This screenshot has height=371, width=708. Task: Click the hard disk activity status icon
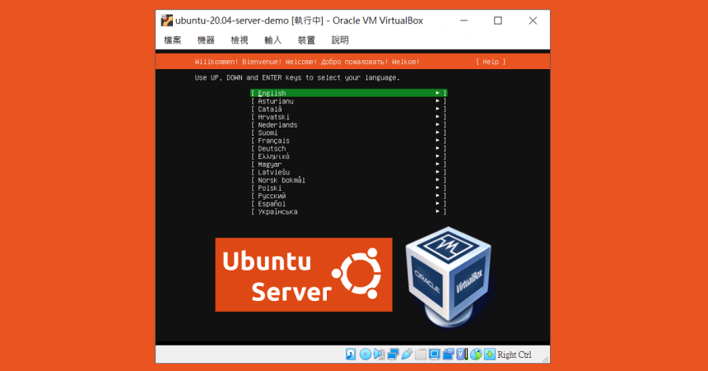tap(351, 355)
